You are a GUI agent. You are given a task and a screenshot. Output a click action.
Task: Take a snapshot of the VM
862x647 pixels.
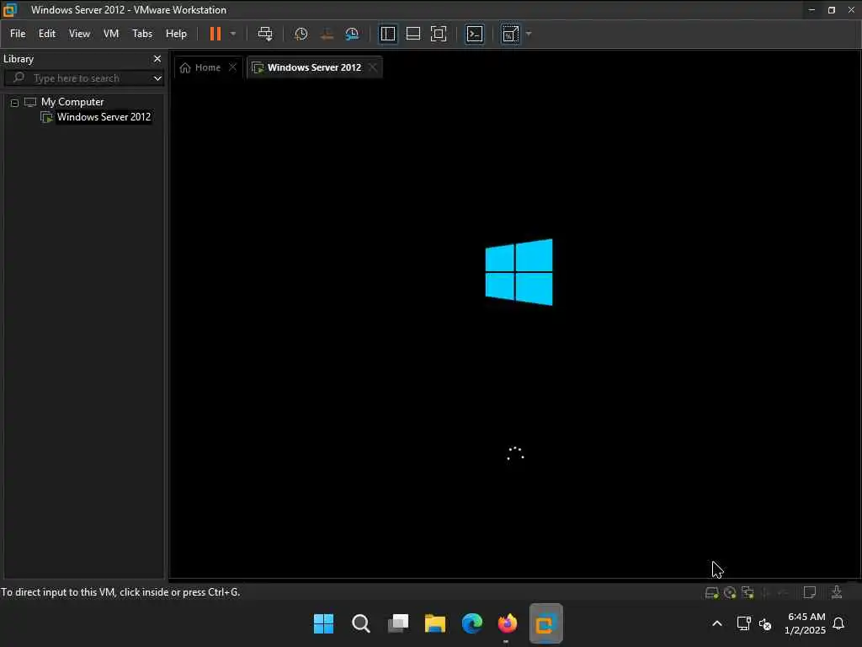tap(301, 34)
